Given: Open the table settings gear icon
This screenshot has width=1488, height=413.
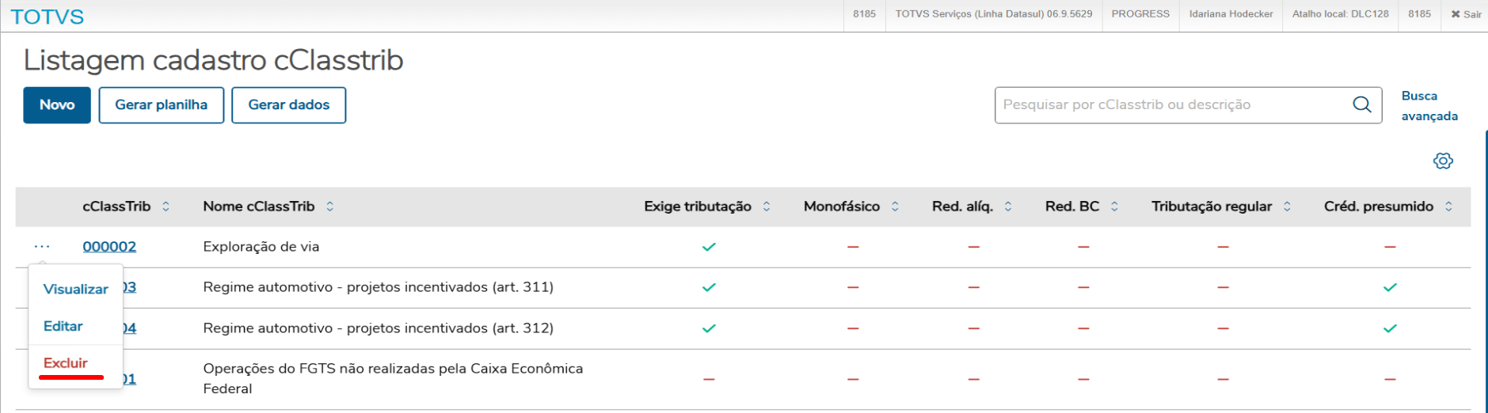Looking at the screenshot, I should tap(1443, 161).
